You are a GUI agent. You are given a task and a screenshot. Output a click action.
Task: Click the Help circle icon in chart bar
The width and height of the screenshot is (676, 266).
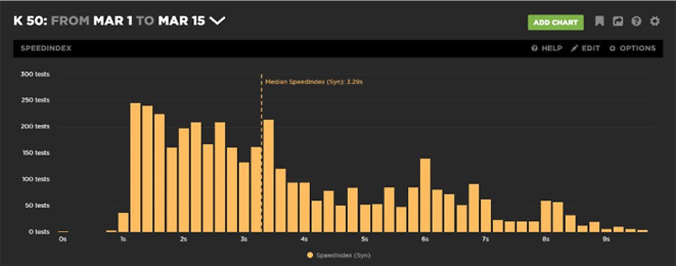point(534,49)
